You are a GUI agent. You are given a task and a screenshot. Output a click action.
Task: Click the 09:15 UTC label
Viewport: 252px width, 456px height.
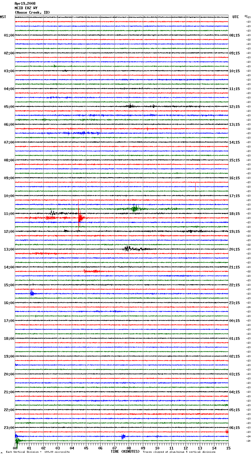pyautogui.click(x=235, y=53)
